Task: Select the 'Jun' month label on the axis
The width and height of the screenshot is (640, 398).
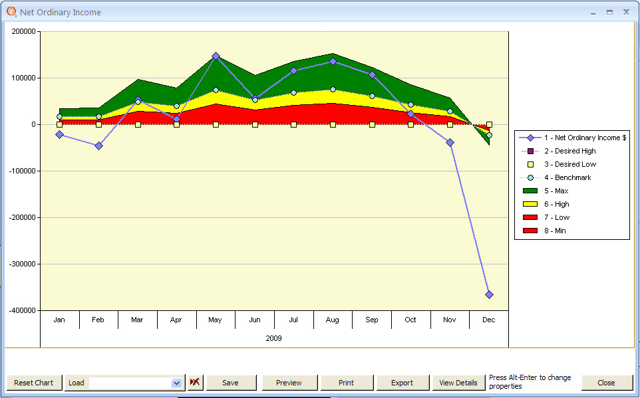Action: [254, 320]
